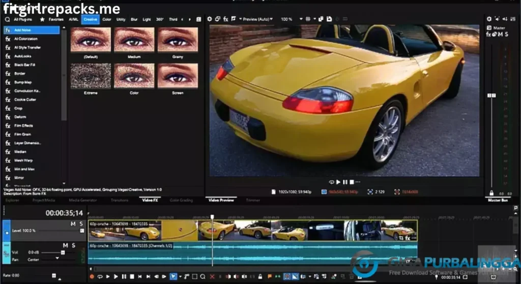Image resolution: width=521 pixels, height=284 pixels.
Task: Open audio track Pan type dropdown
Action: click(57, 259)
